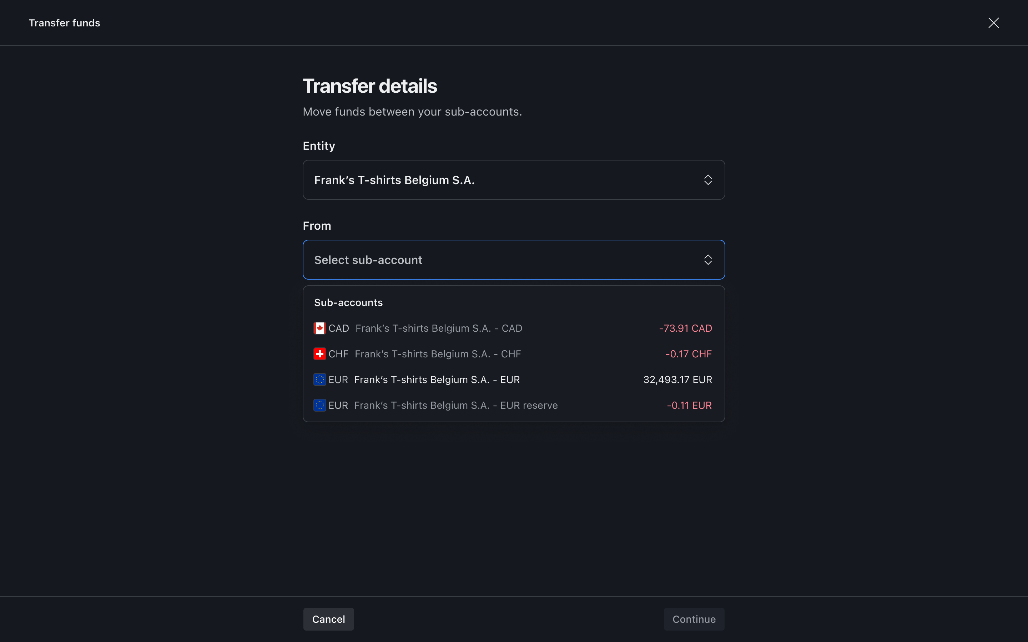Choose Frank's T-shirts Belgium S.A. - EUR
The image size is (1028, 642).
514,379
